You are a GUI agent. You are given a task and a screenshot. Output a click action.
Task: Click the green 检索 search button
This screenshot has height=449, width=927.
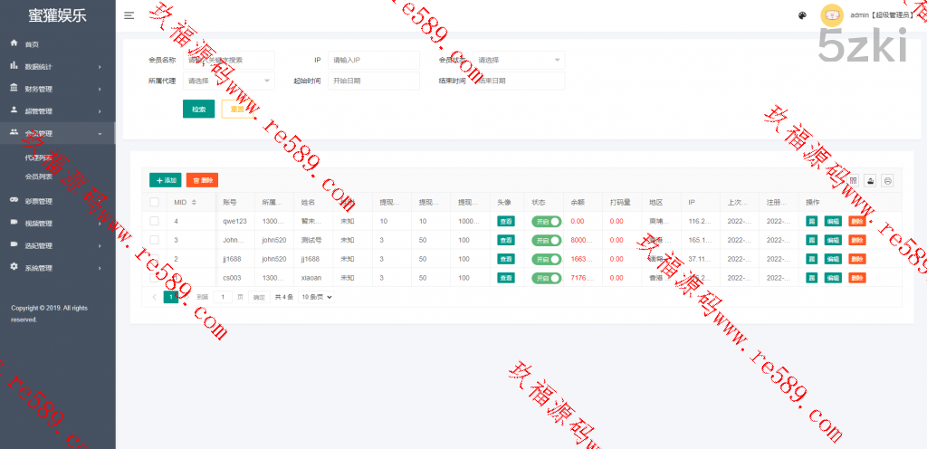pos(199,110)
